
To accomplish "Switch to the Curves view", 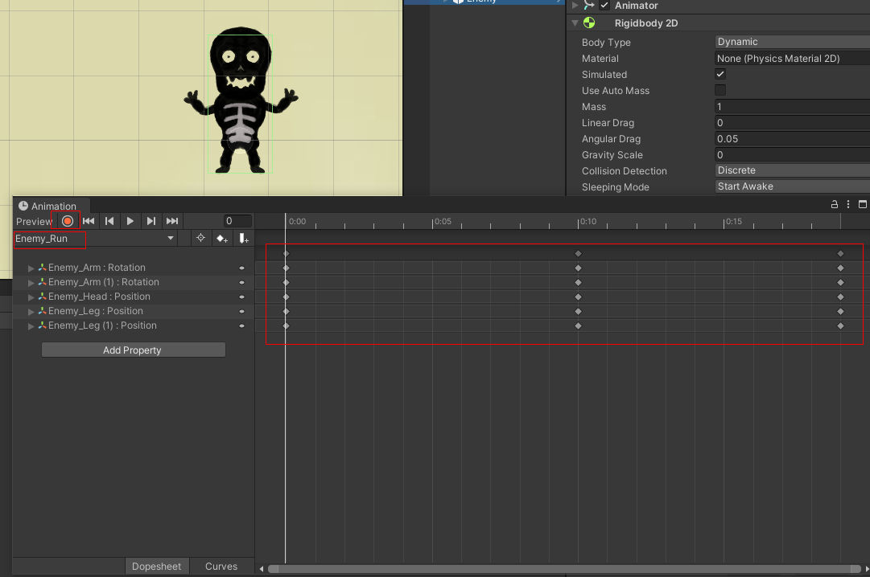I will [x=221, y=566].
